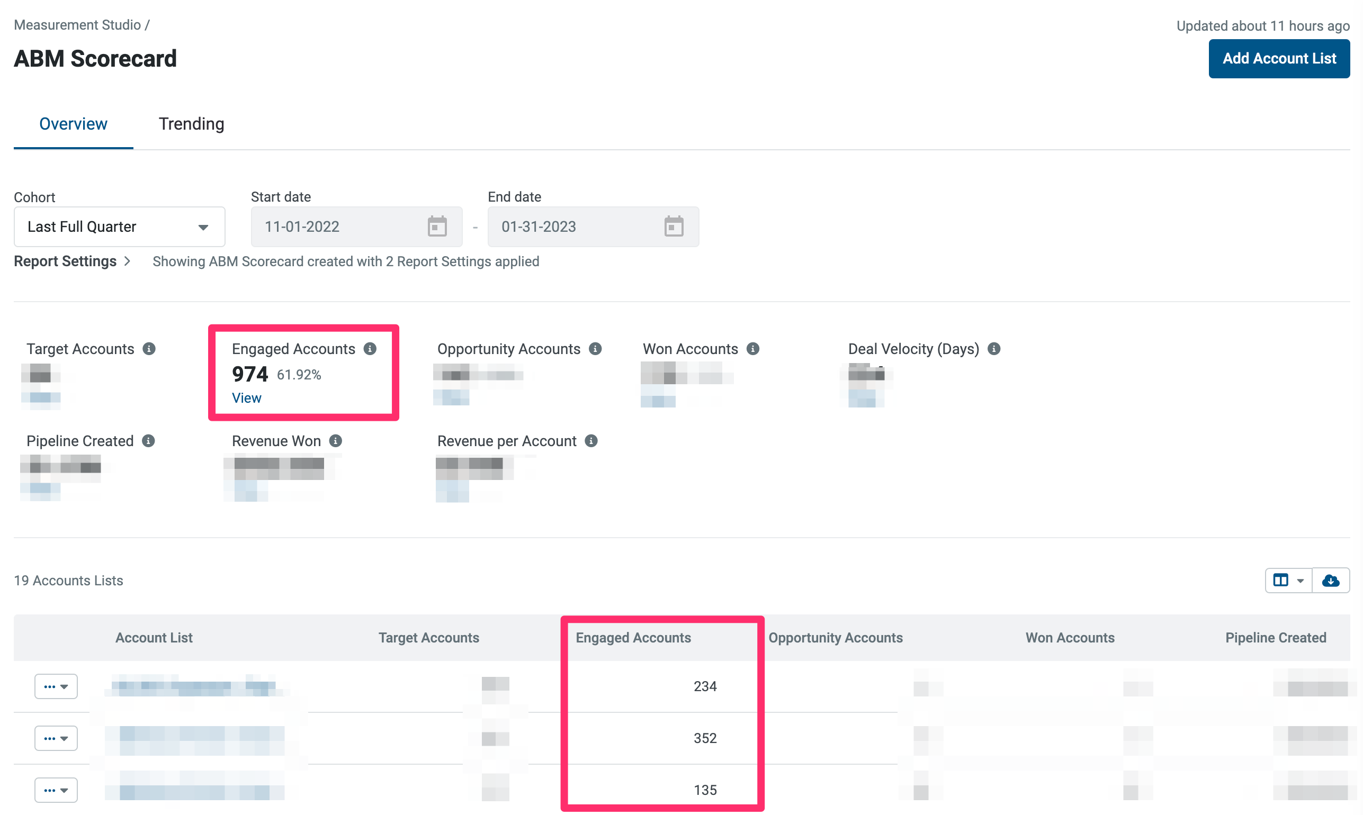Open info tooltip for Target Accounts
The width and height of the screenshot is (1363, 815).
(149, 349)
